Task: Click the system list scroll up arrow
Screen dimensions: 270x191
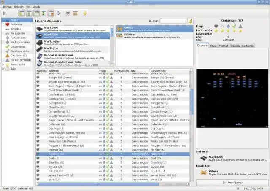Action: tap(112, 27)
